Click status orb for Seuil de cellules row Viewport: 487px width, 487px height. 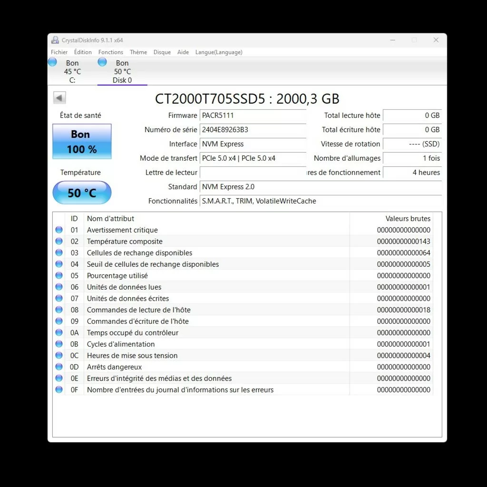[x=59, y=264]
